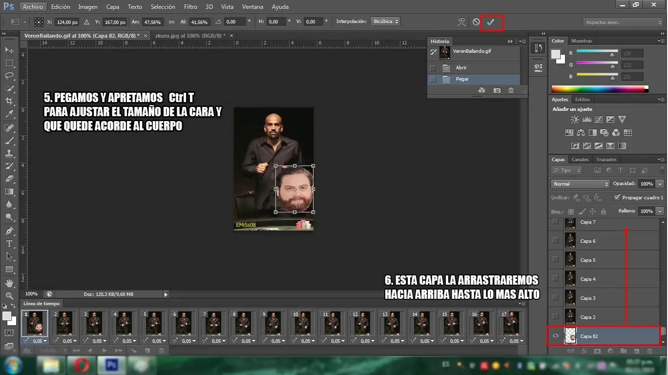Open the Ventana menu
The width and height of the screenshot is (668, 375).
(x=252, y=7)
